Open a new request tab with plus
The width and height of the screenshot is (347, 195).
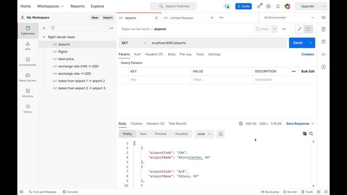(212, 18)
